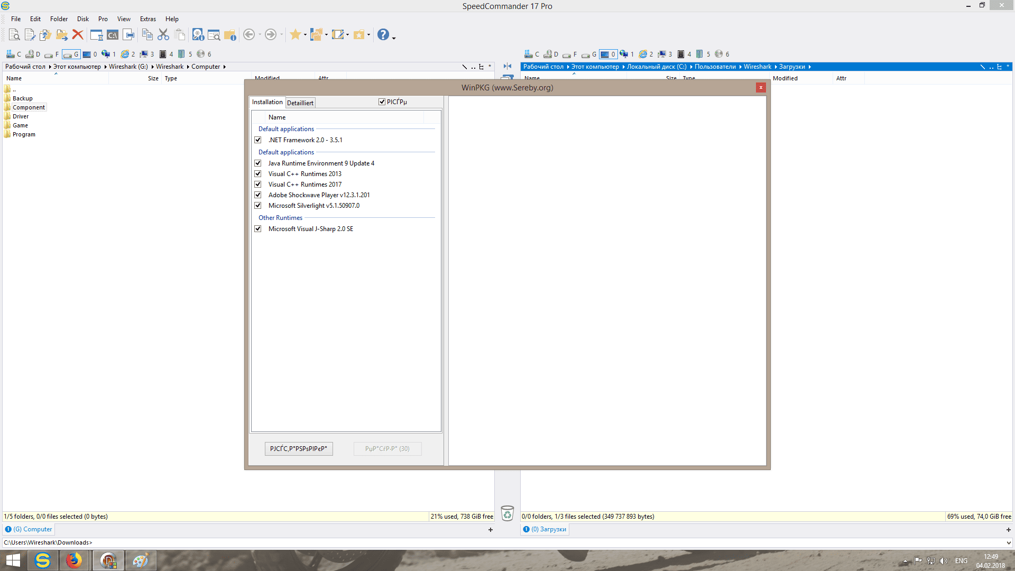Select drive G in right panel

tap(589, 54)
